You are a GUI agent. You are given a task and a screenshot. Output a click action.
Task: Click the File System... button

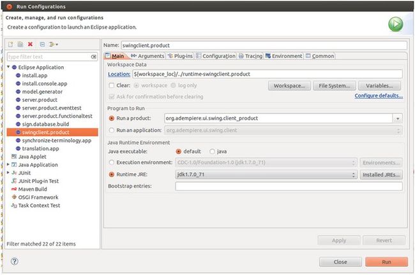[x=335, y=86]
